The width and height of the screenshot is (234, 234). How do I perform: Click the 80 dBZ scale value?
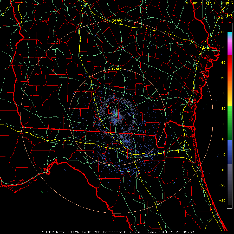coord(223,32)
